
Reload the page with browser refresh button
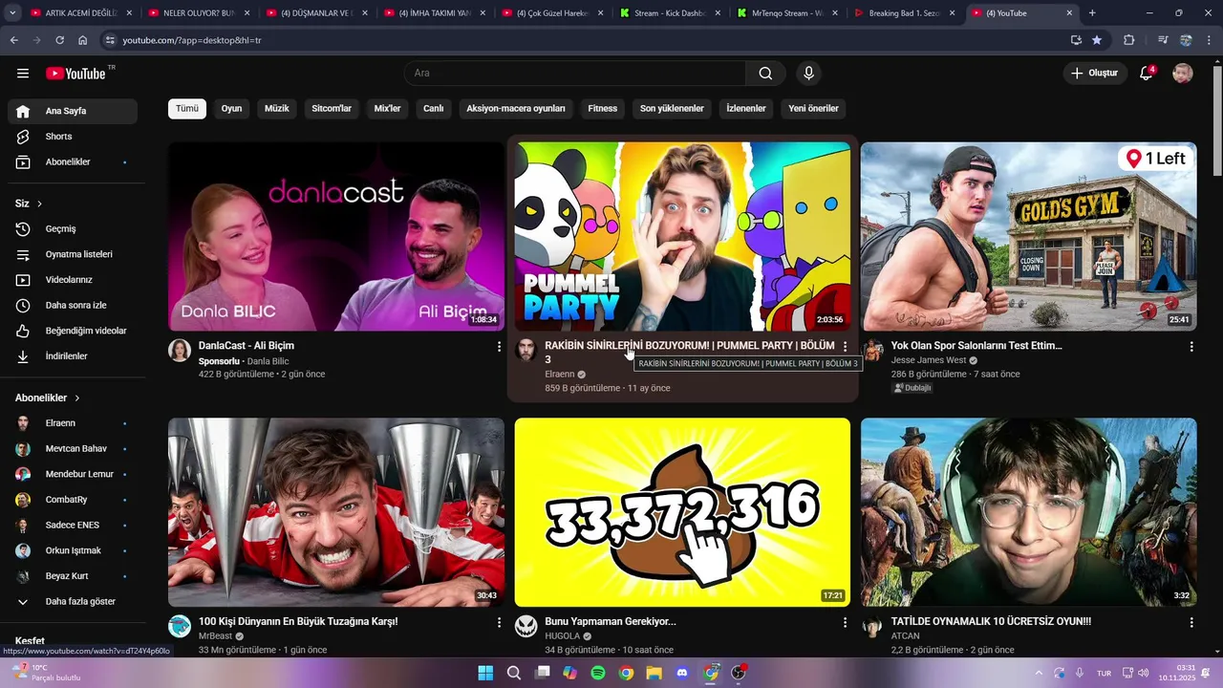(x=59, y=40)
